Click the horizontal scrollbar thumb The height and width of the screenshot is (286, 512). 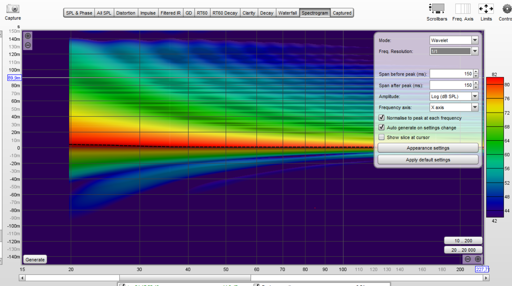point(185,278)
